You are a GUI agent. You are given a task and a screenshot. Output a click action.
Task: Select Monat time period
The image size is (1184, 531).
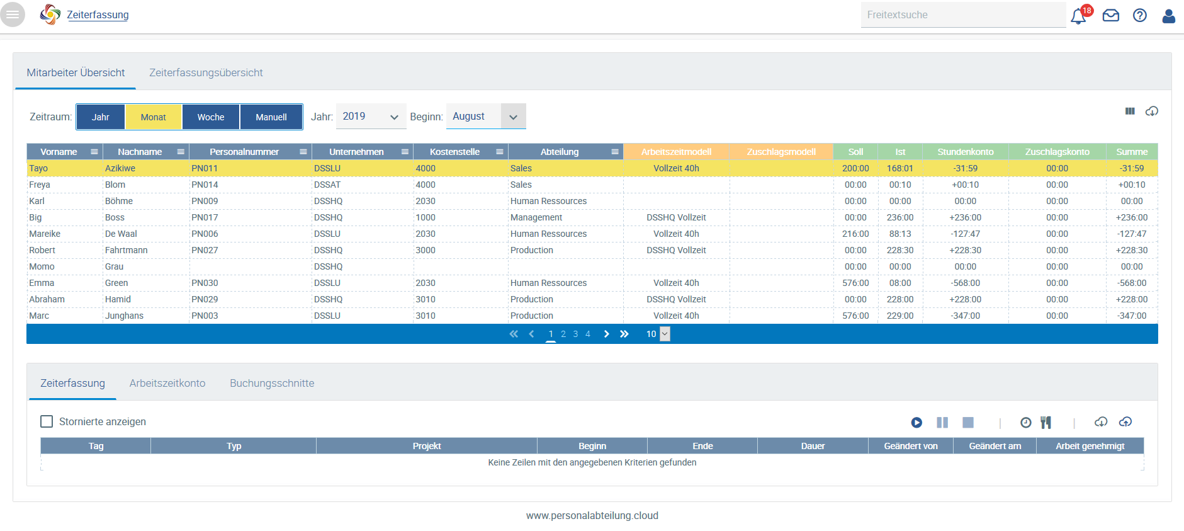click(x=154, y=117)
